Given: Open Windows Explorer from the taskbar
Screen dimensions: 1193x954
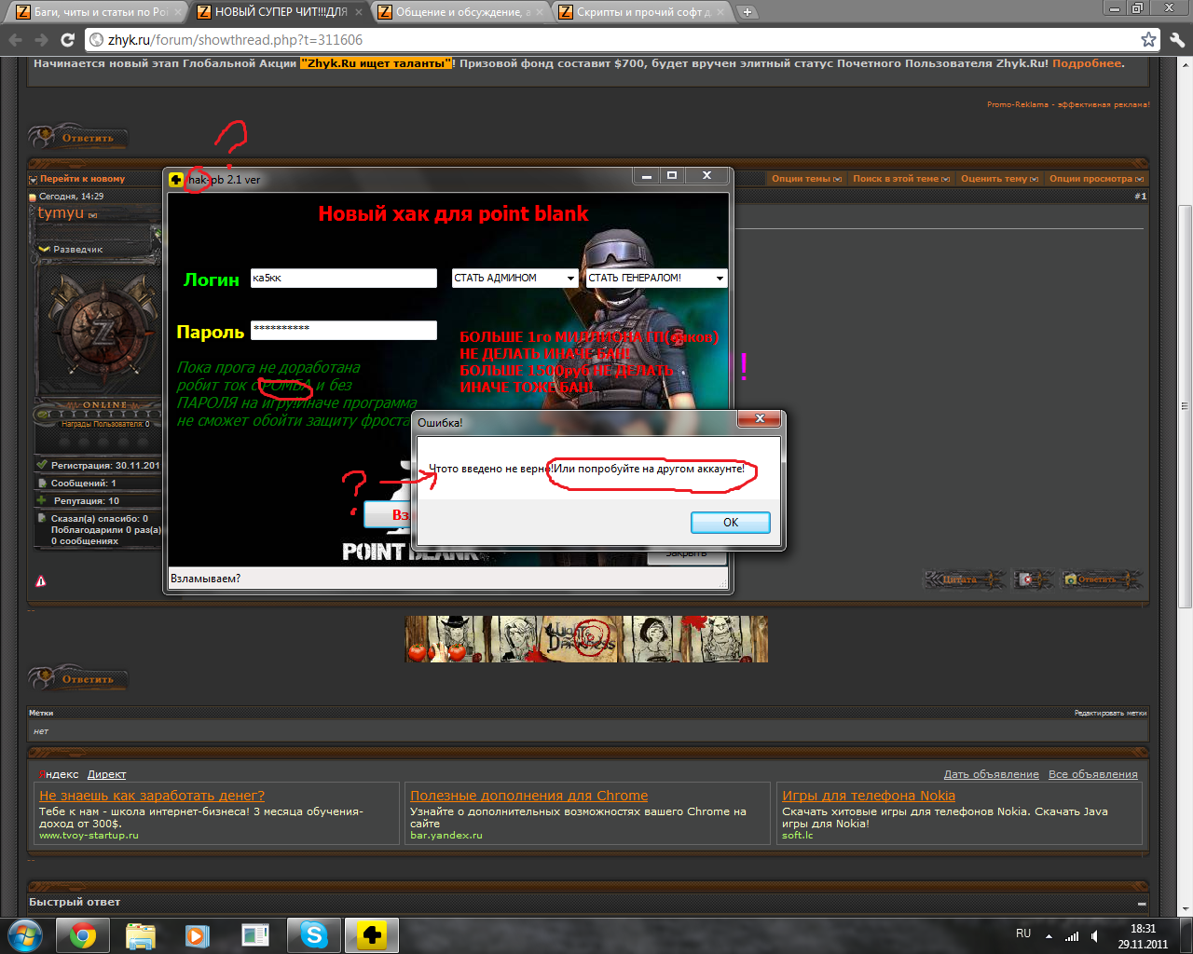Looking at the screenshot, I should pos(141,934).
